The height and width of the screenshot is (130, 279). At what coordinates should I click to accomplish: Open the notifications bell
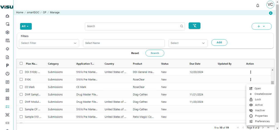tap(258, 5)
